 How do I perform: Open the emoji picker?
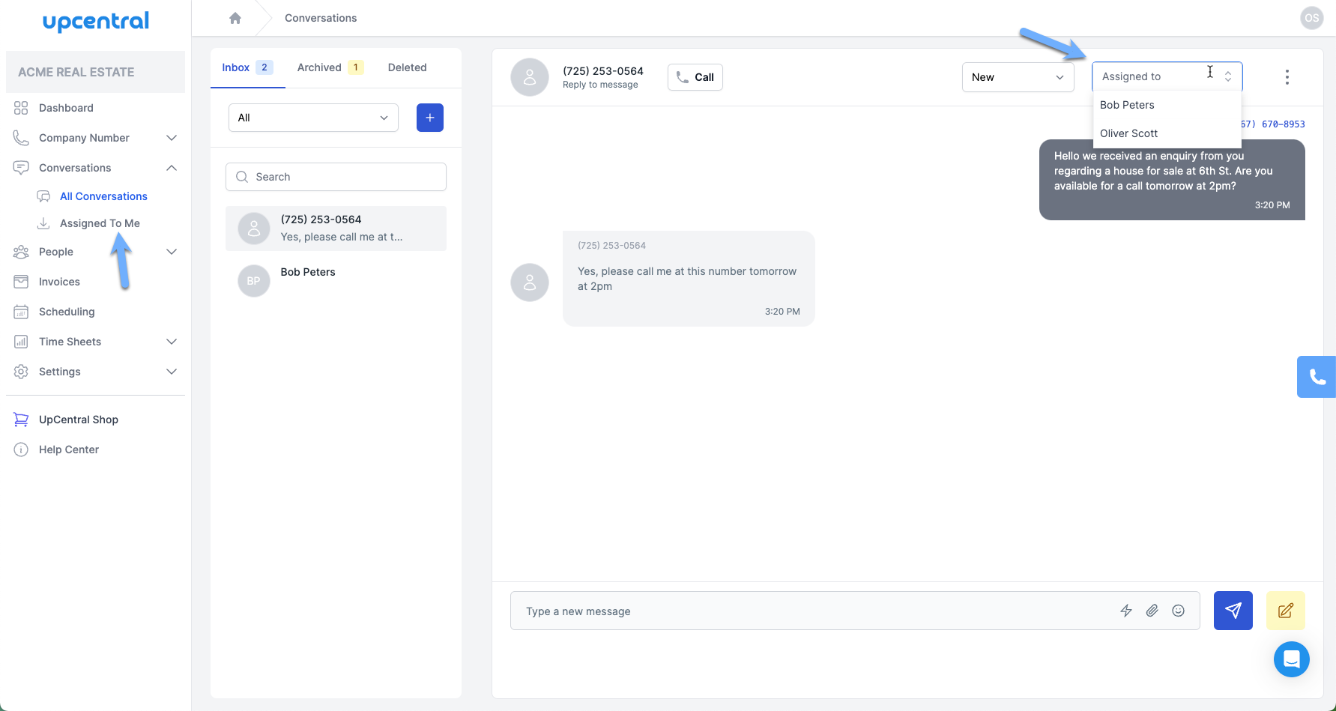tap(1178, 611)
